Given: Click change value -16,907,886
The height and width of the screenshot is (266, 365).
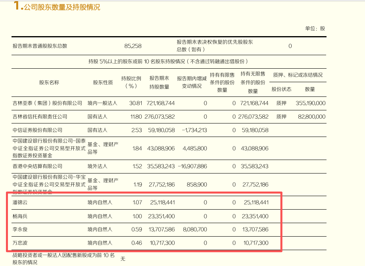Looking at the screenshot, I should pos(192,166).
